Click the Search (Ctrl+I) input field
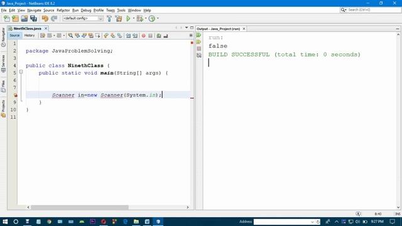This screenshot has width=402, height=226. click(374, 10)
